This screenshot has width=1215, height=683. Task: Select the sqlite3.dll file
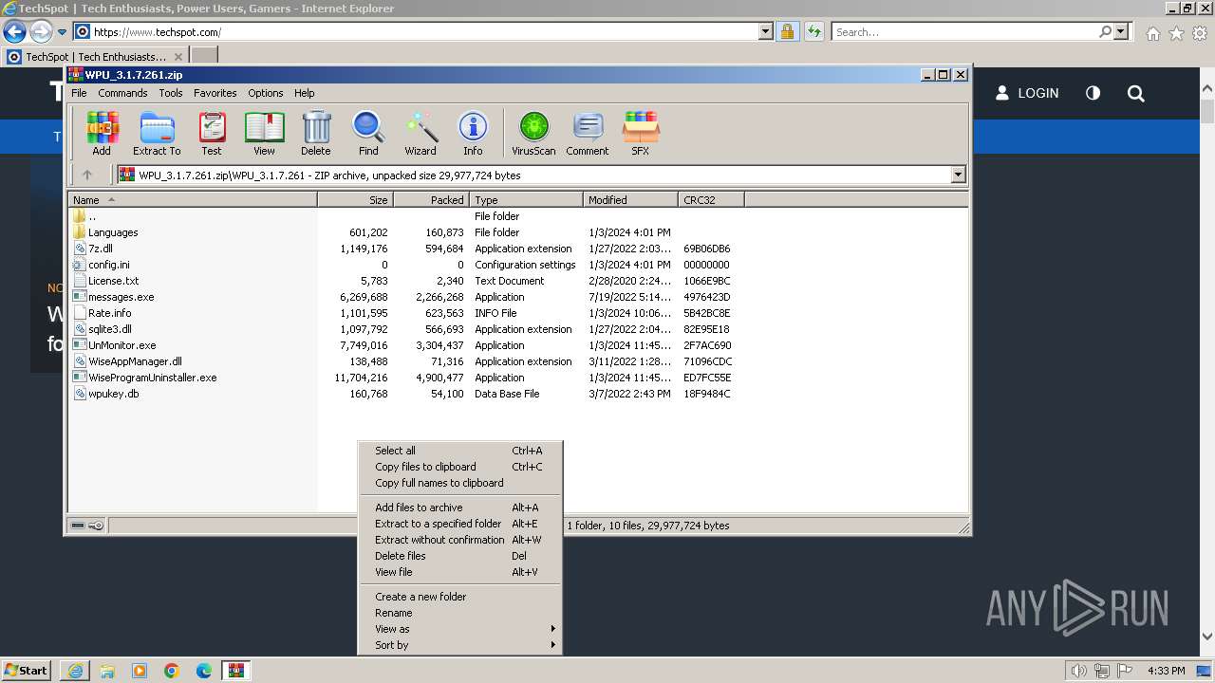109,329
